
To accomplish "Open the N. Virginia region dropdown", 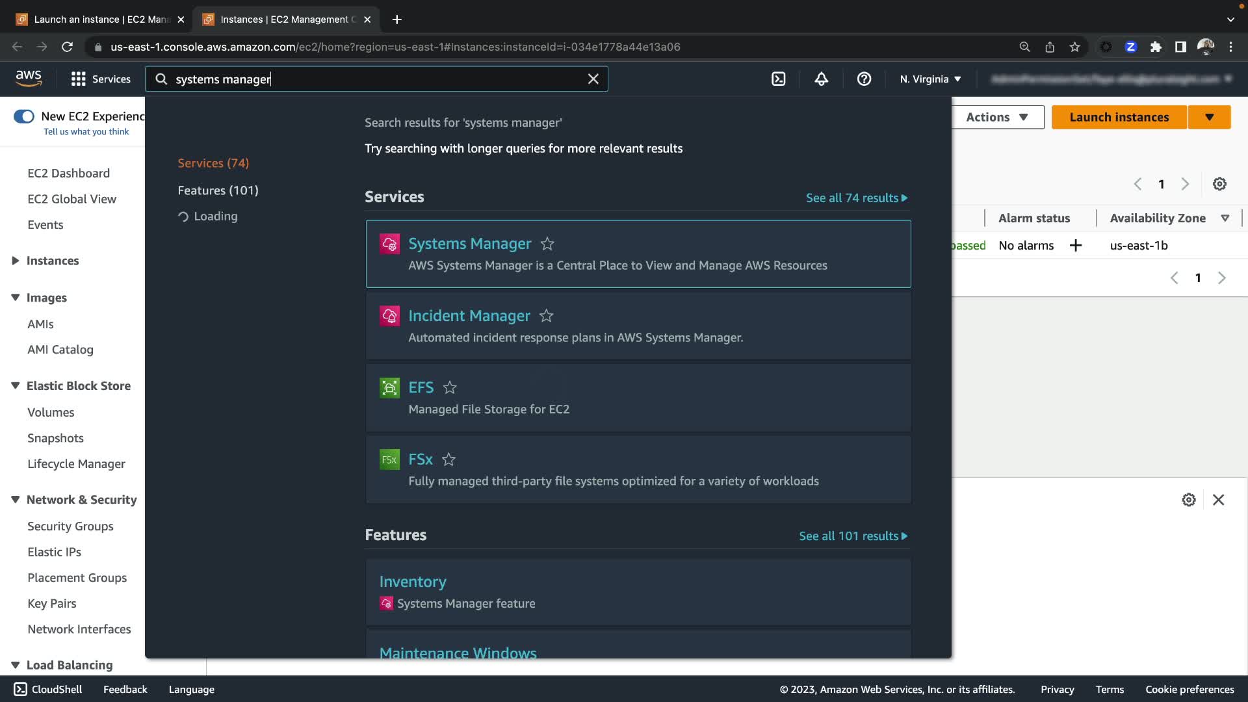I will pos(929,79).
